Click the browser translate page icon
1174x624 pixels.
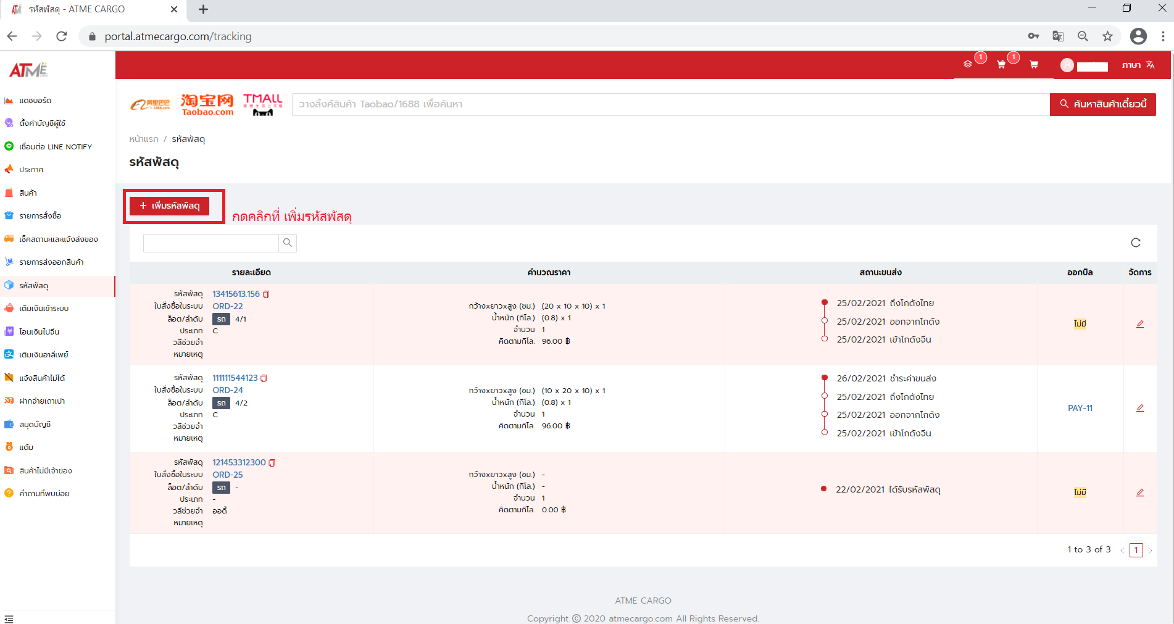(1058, 36)
